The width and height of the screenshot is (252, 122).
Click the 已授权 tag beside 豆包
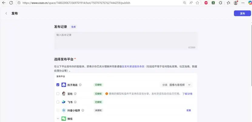[98, 94]
